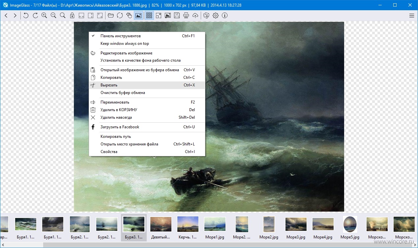Open the oval Море5.jpg thumbnail
418x248 pixels.
point(350,228)
